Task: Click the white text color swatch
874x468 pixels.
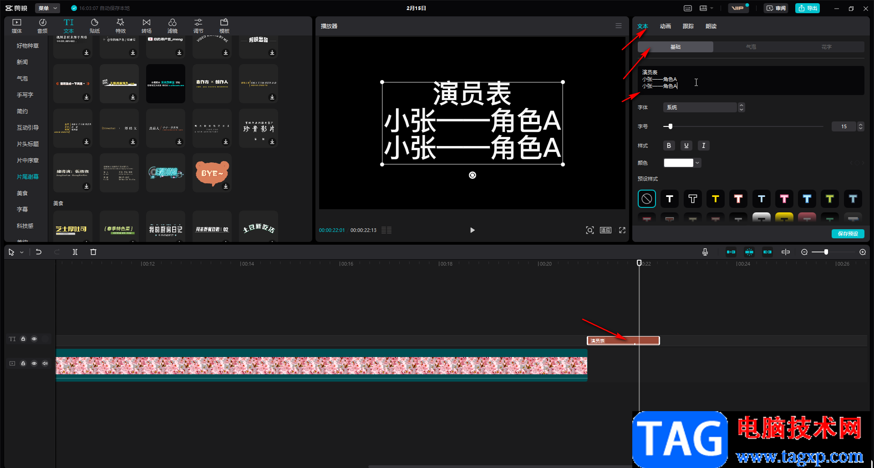Action: point(678,163)
